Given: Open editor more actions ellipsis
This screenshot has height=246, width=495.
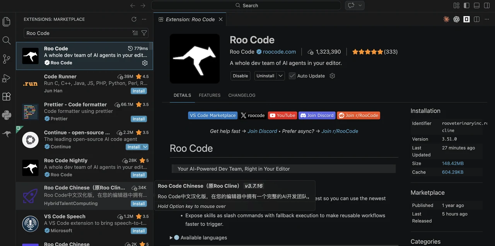Looking at the screenshot, I should [x=487, y=19].
